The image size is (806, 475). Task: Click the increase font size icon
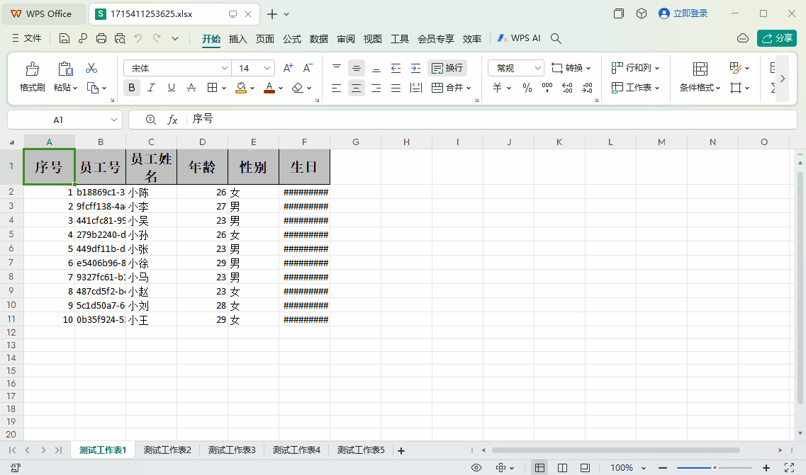[288, 69]
